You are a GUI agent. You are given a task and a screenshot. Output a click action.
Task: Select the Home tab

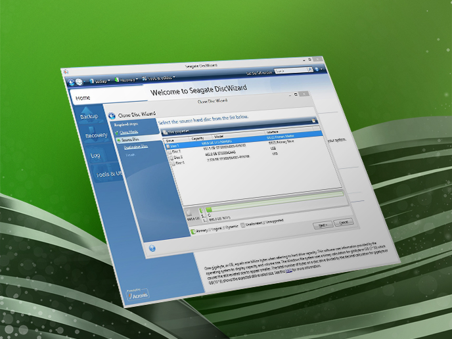[x=83, y=98]
